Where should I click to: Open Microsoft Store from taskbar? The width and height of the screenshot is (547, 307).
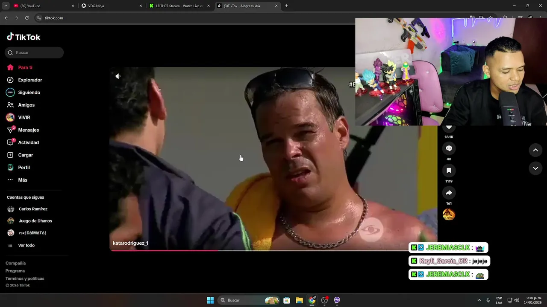pos(287,300)
